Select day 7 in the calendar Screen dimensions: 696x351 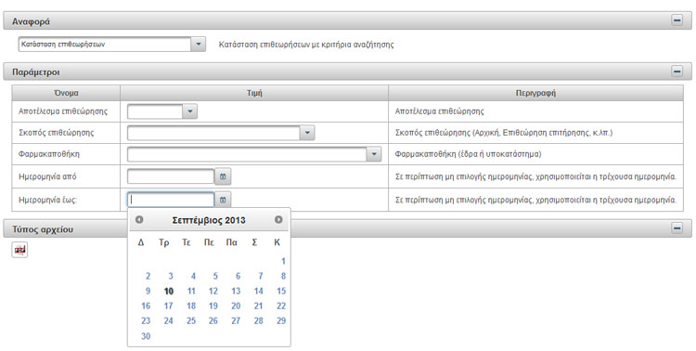261,276
